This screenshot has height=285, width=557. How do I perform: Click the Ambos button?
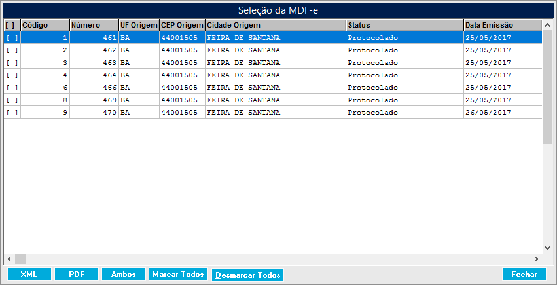point(124,275)
